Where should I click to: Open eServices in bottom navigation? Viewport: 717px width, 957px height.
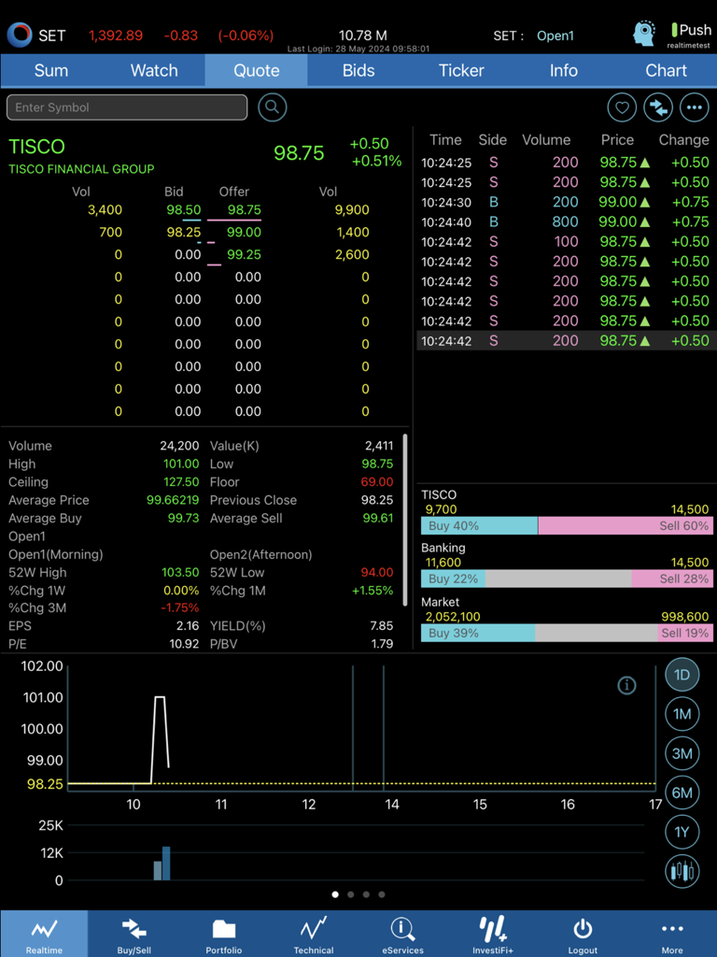click(403, 934)
